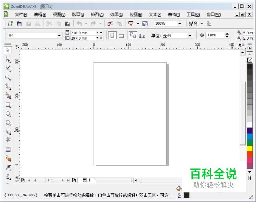Click the page width 210.0 mm field

pos(83,33)
